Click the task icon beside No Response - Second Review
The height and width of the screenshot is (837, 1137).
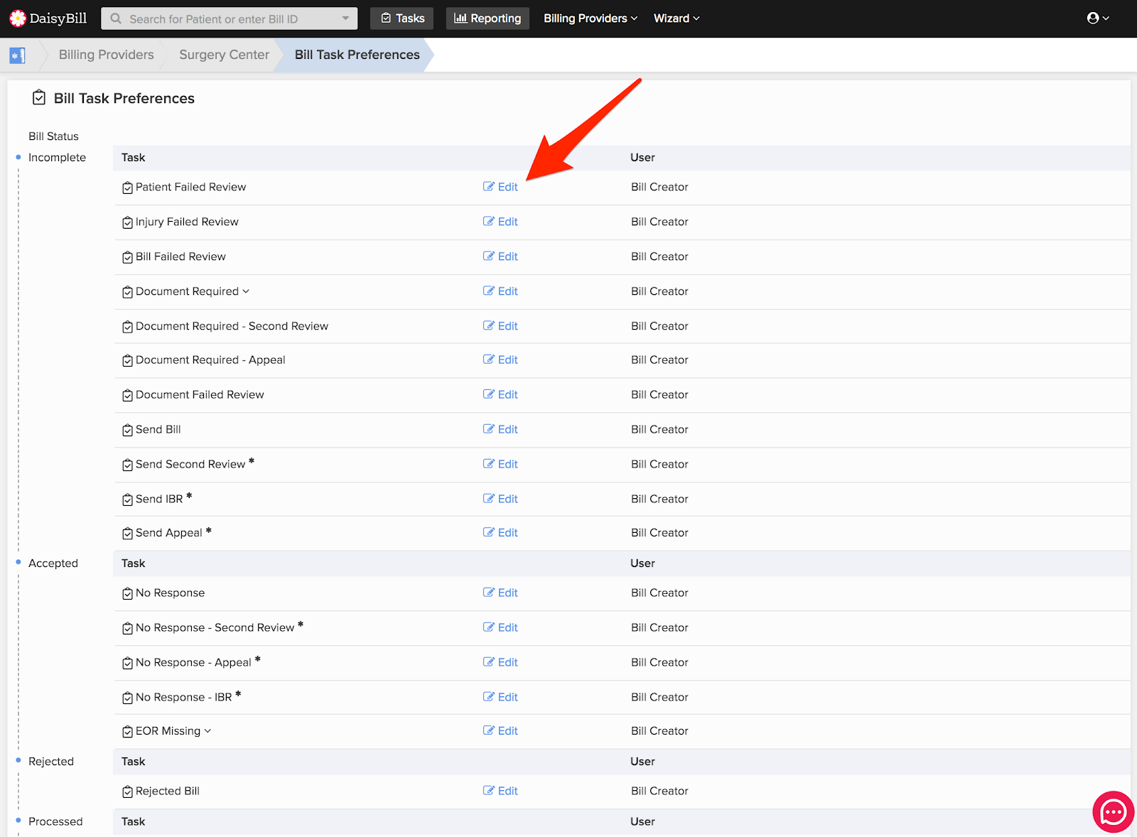point(127,628)
